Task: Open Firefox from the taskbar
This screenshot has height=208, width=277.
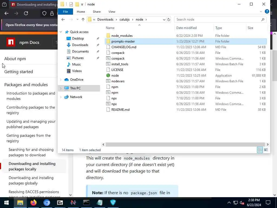Action: click(33, 203)
